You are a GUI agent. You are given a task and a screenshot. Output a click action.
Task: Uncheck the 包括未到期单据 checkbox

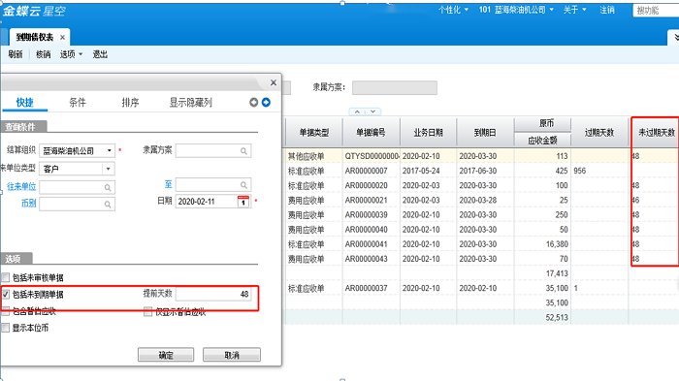pos(6,295)
